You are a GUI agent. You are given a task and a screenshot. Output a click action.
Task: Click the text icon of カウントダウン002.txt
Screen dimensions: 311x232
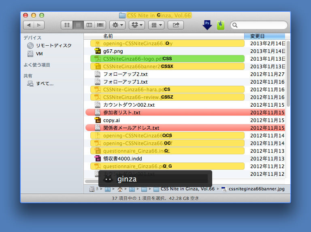tap(98, 105)
